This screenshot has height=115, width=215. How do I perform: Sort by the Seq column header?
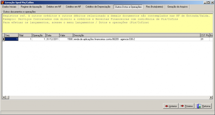point(12,35)
